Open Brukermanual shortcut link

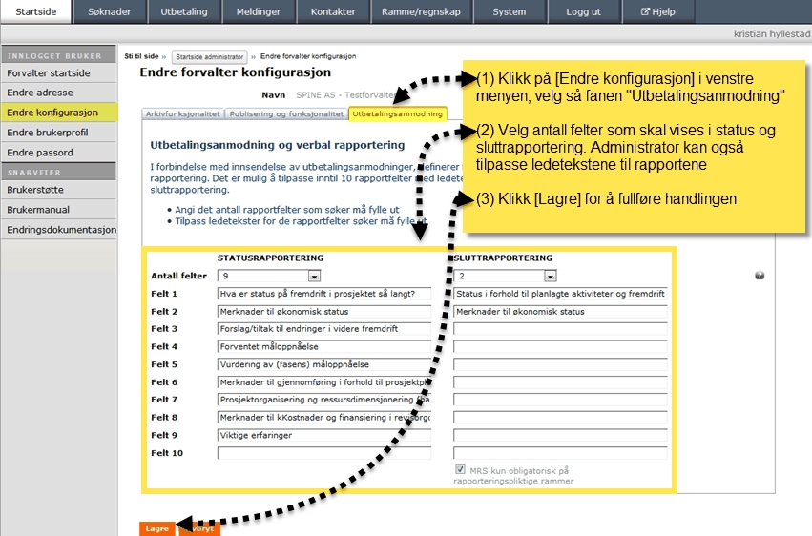click(58, 210)
